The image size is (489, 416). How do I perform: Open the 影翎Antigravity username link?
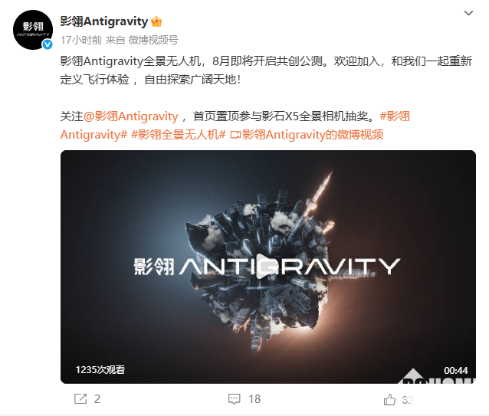pyautogui.click(x=103, y=21)
